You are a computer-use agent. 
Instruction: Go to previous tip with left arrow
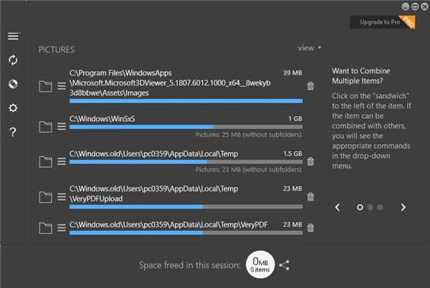click(338, 207)
